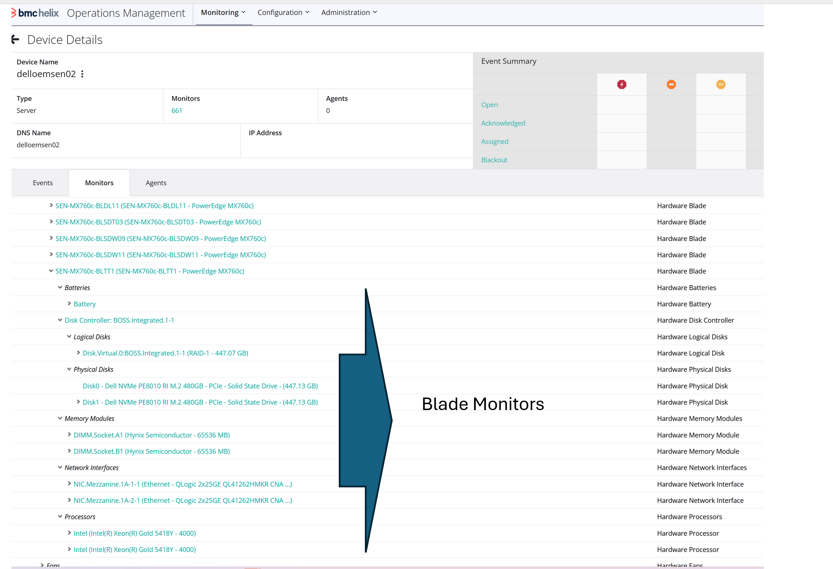Click the orange major severity icon

pos(671,85)
